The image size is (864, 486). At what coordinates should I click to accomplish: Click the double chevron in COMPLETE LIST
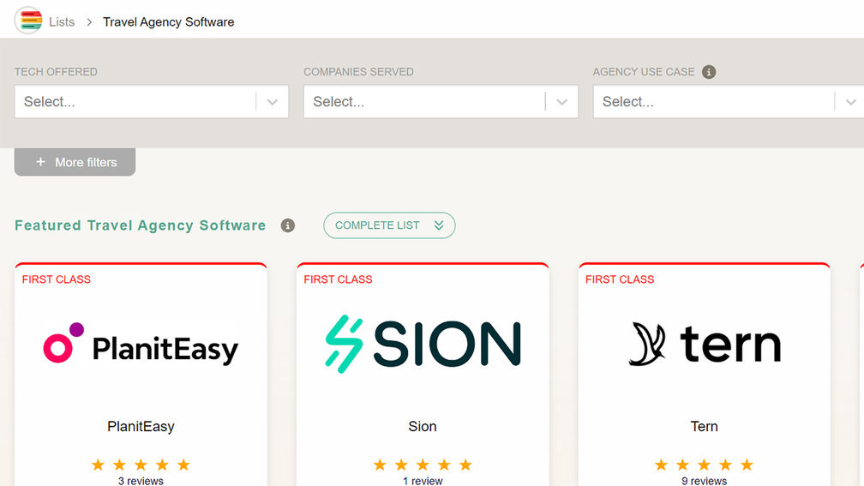coord(439,225)
